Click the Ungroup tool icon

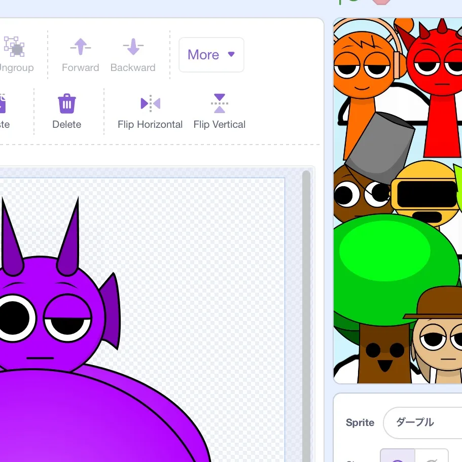[x=14, y=47]
